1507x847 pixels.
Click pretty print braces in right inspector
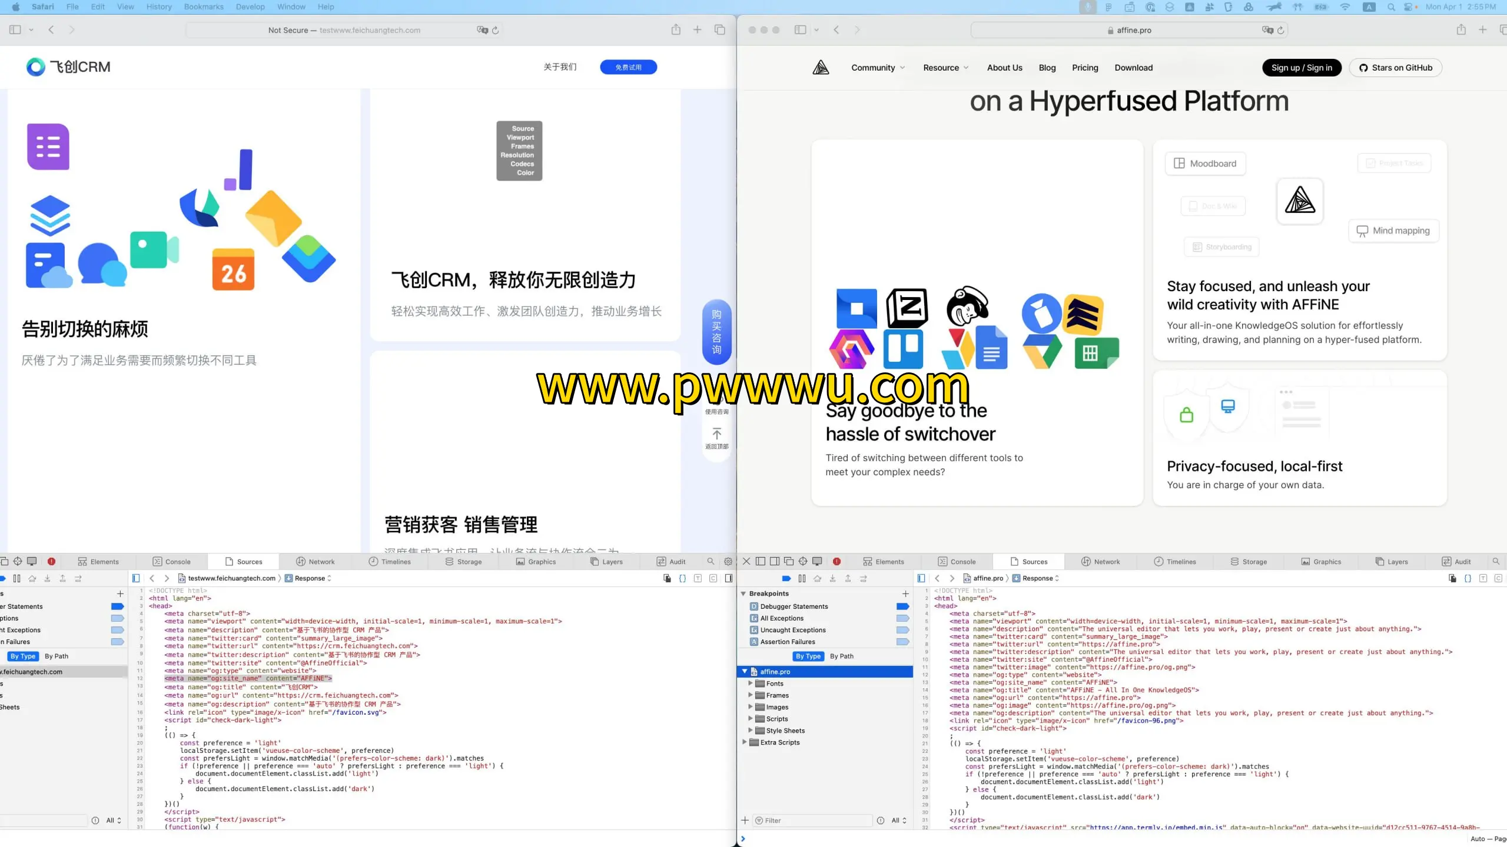click(x=1468, y=578)
